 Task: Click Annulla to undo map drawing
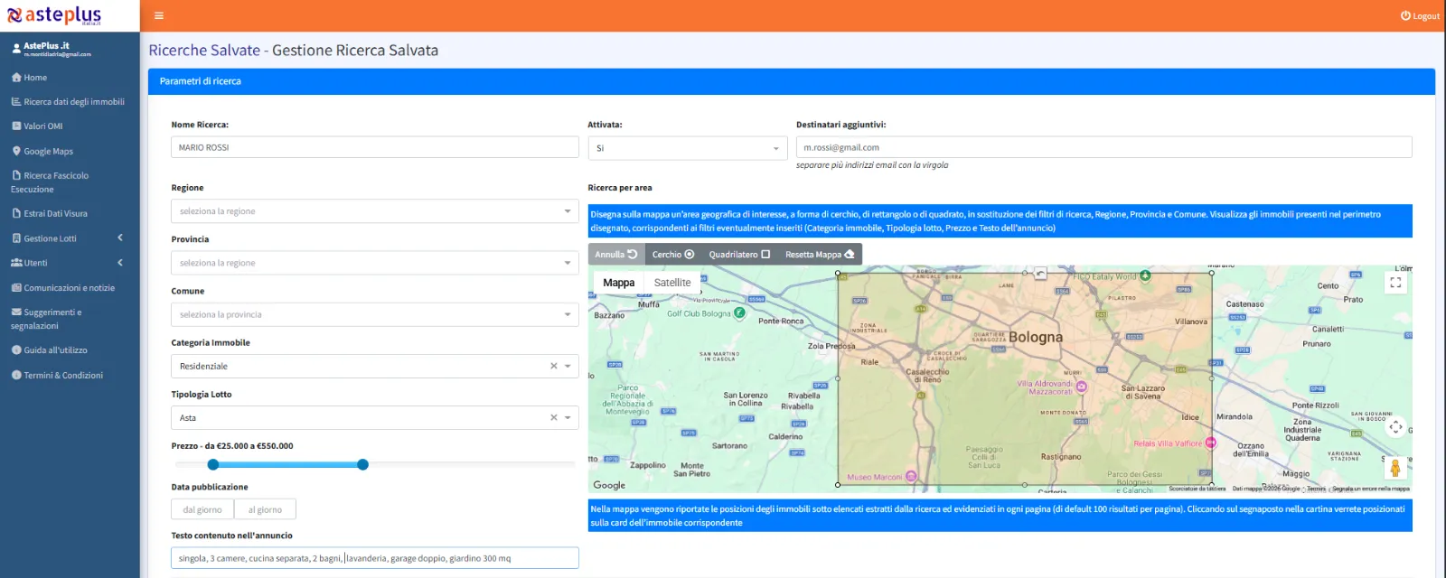pos(616,255)
